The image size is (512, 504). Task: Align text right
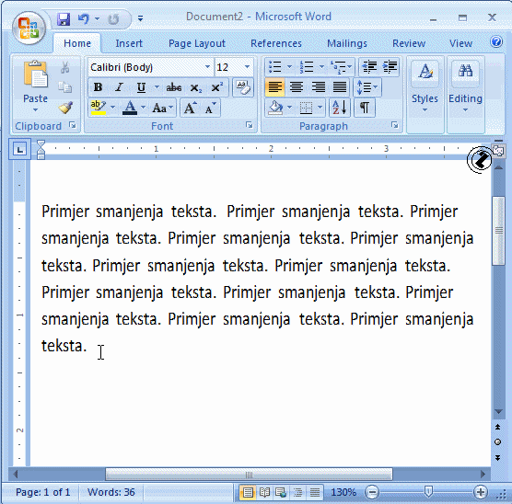(x=318, y=87)
